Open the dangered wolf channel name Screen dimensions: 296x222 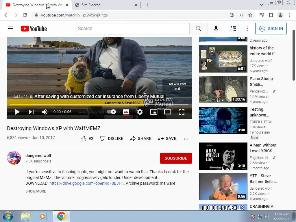coord(38,156)
